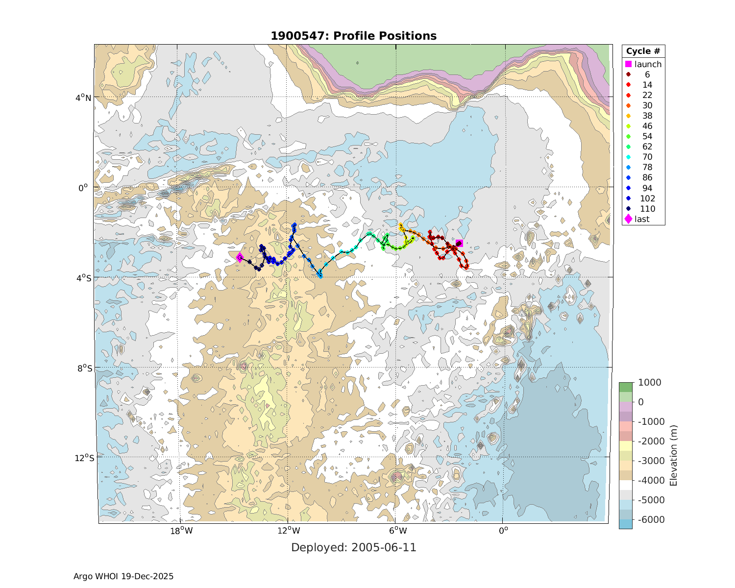Select the launch square in the legend
This screenshot has height=588, width=735.
(x=628, y=64)
